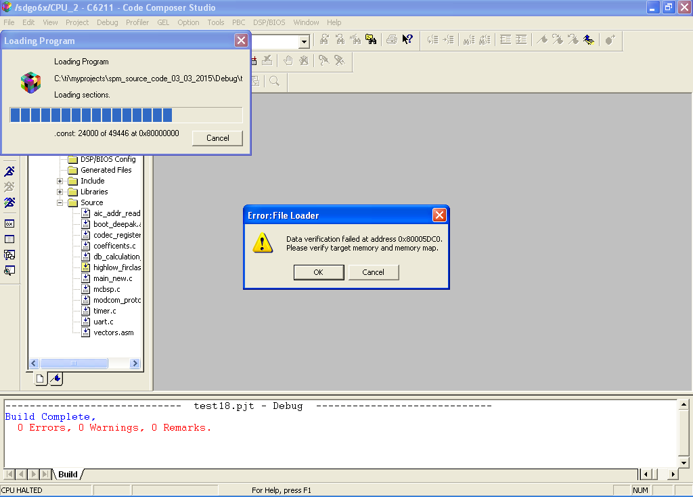Select the highlow_firclas file in tree
Viewport: 693px width, 497px height.
(117, 267)
